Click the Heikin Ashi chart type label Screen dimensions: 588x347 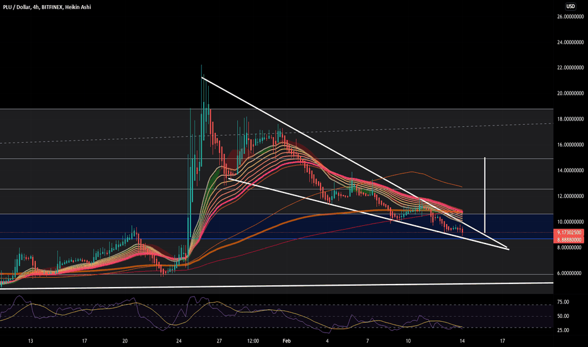pyautogui.click(x=78, y=7)
